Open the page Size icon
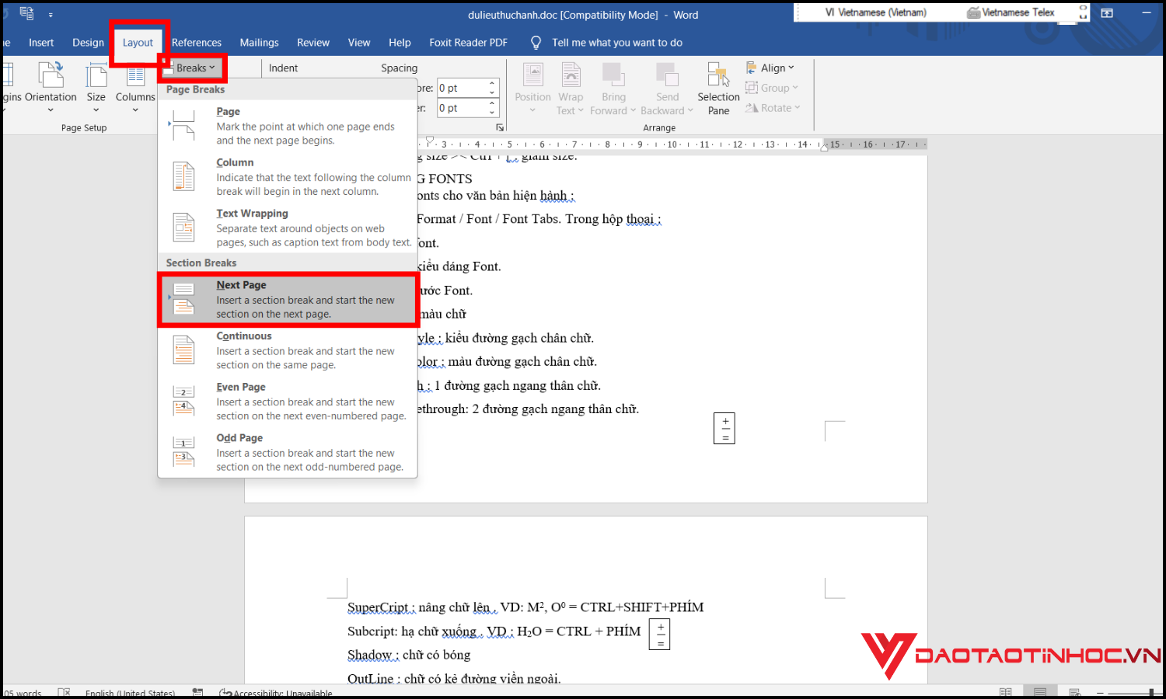 (96, 75)
